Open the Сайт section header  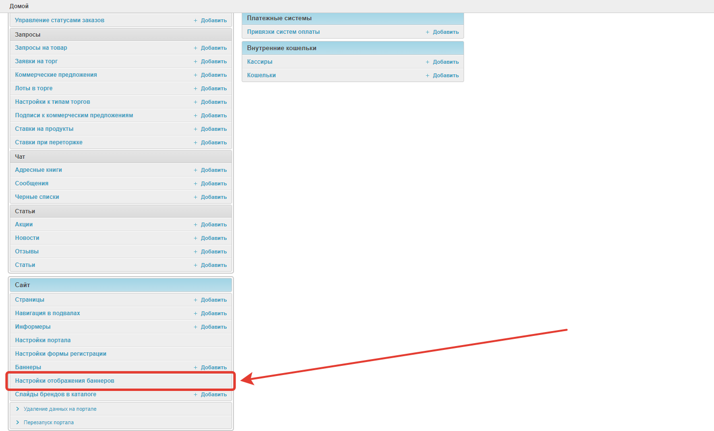pyautogui.click(x=23, y=285)
